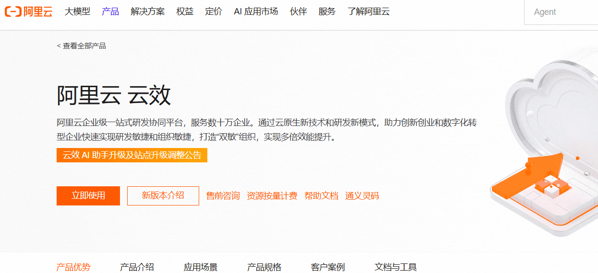Screen dimensions: 598x273
Task: Open AI 应用市场
Action: (x=256, y=11)
